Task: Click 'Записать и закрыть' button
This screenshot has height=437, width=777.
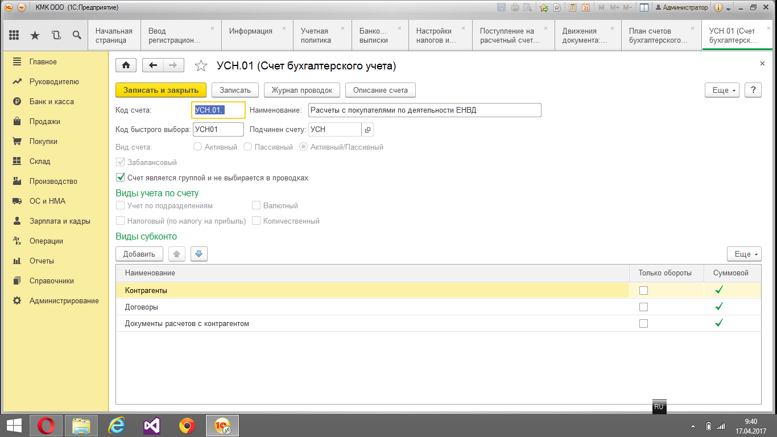Action: point(160,90)
